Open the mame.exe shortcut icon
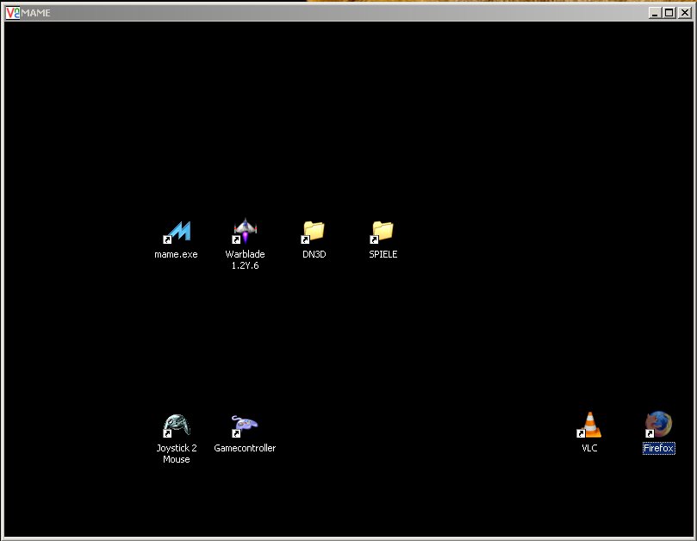The width and height of the screenshot is (697, 541). (x=177, y=231)
